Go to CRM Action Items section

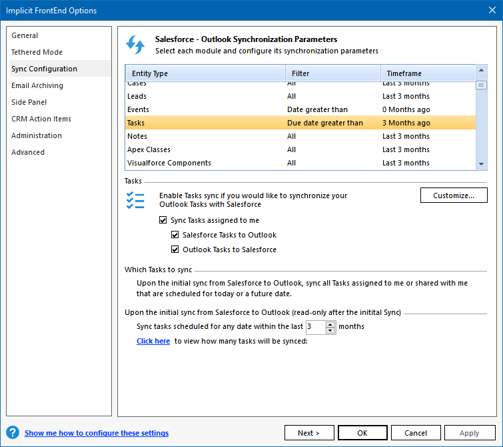point(41,119)
